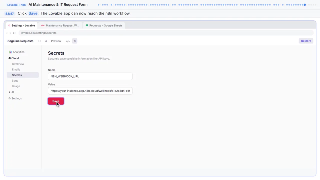Open the AI sidebar section

click(11, 92)
